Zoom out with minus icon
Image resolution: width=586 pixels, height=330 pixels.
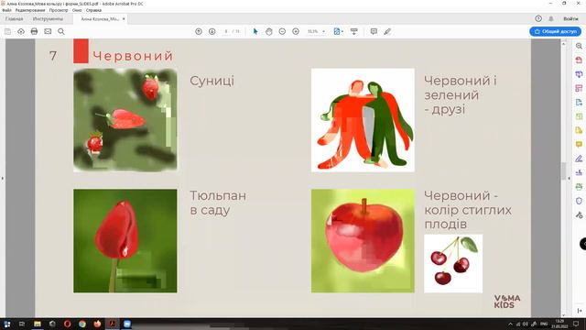coord(282,31)
